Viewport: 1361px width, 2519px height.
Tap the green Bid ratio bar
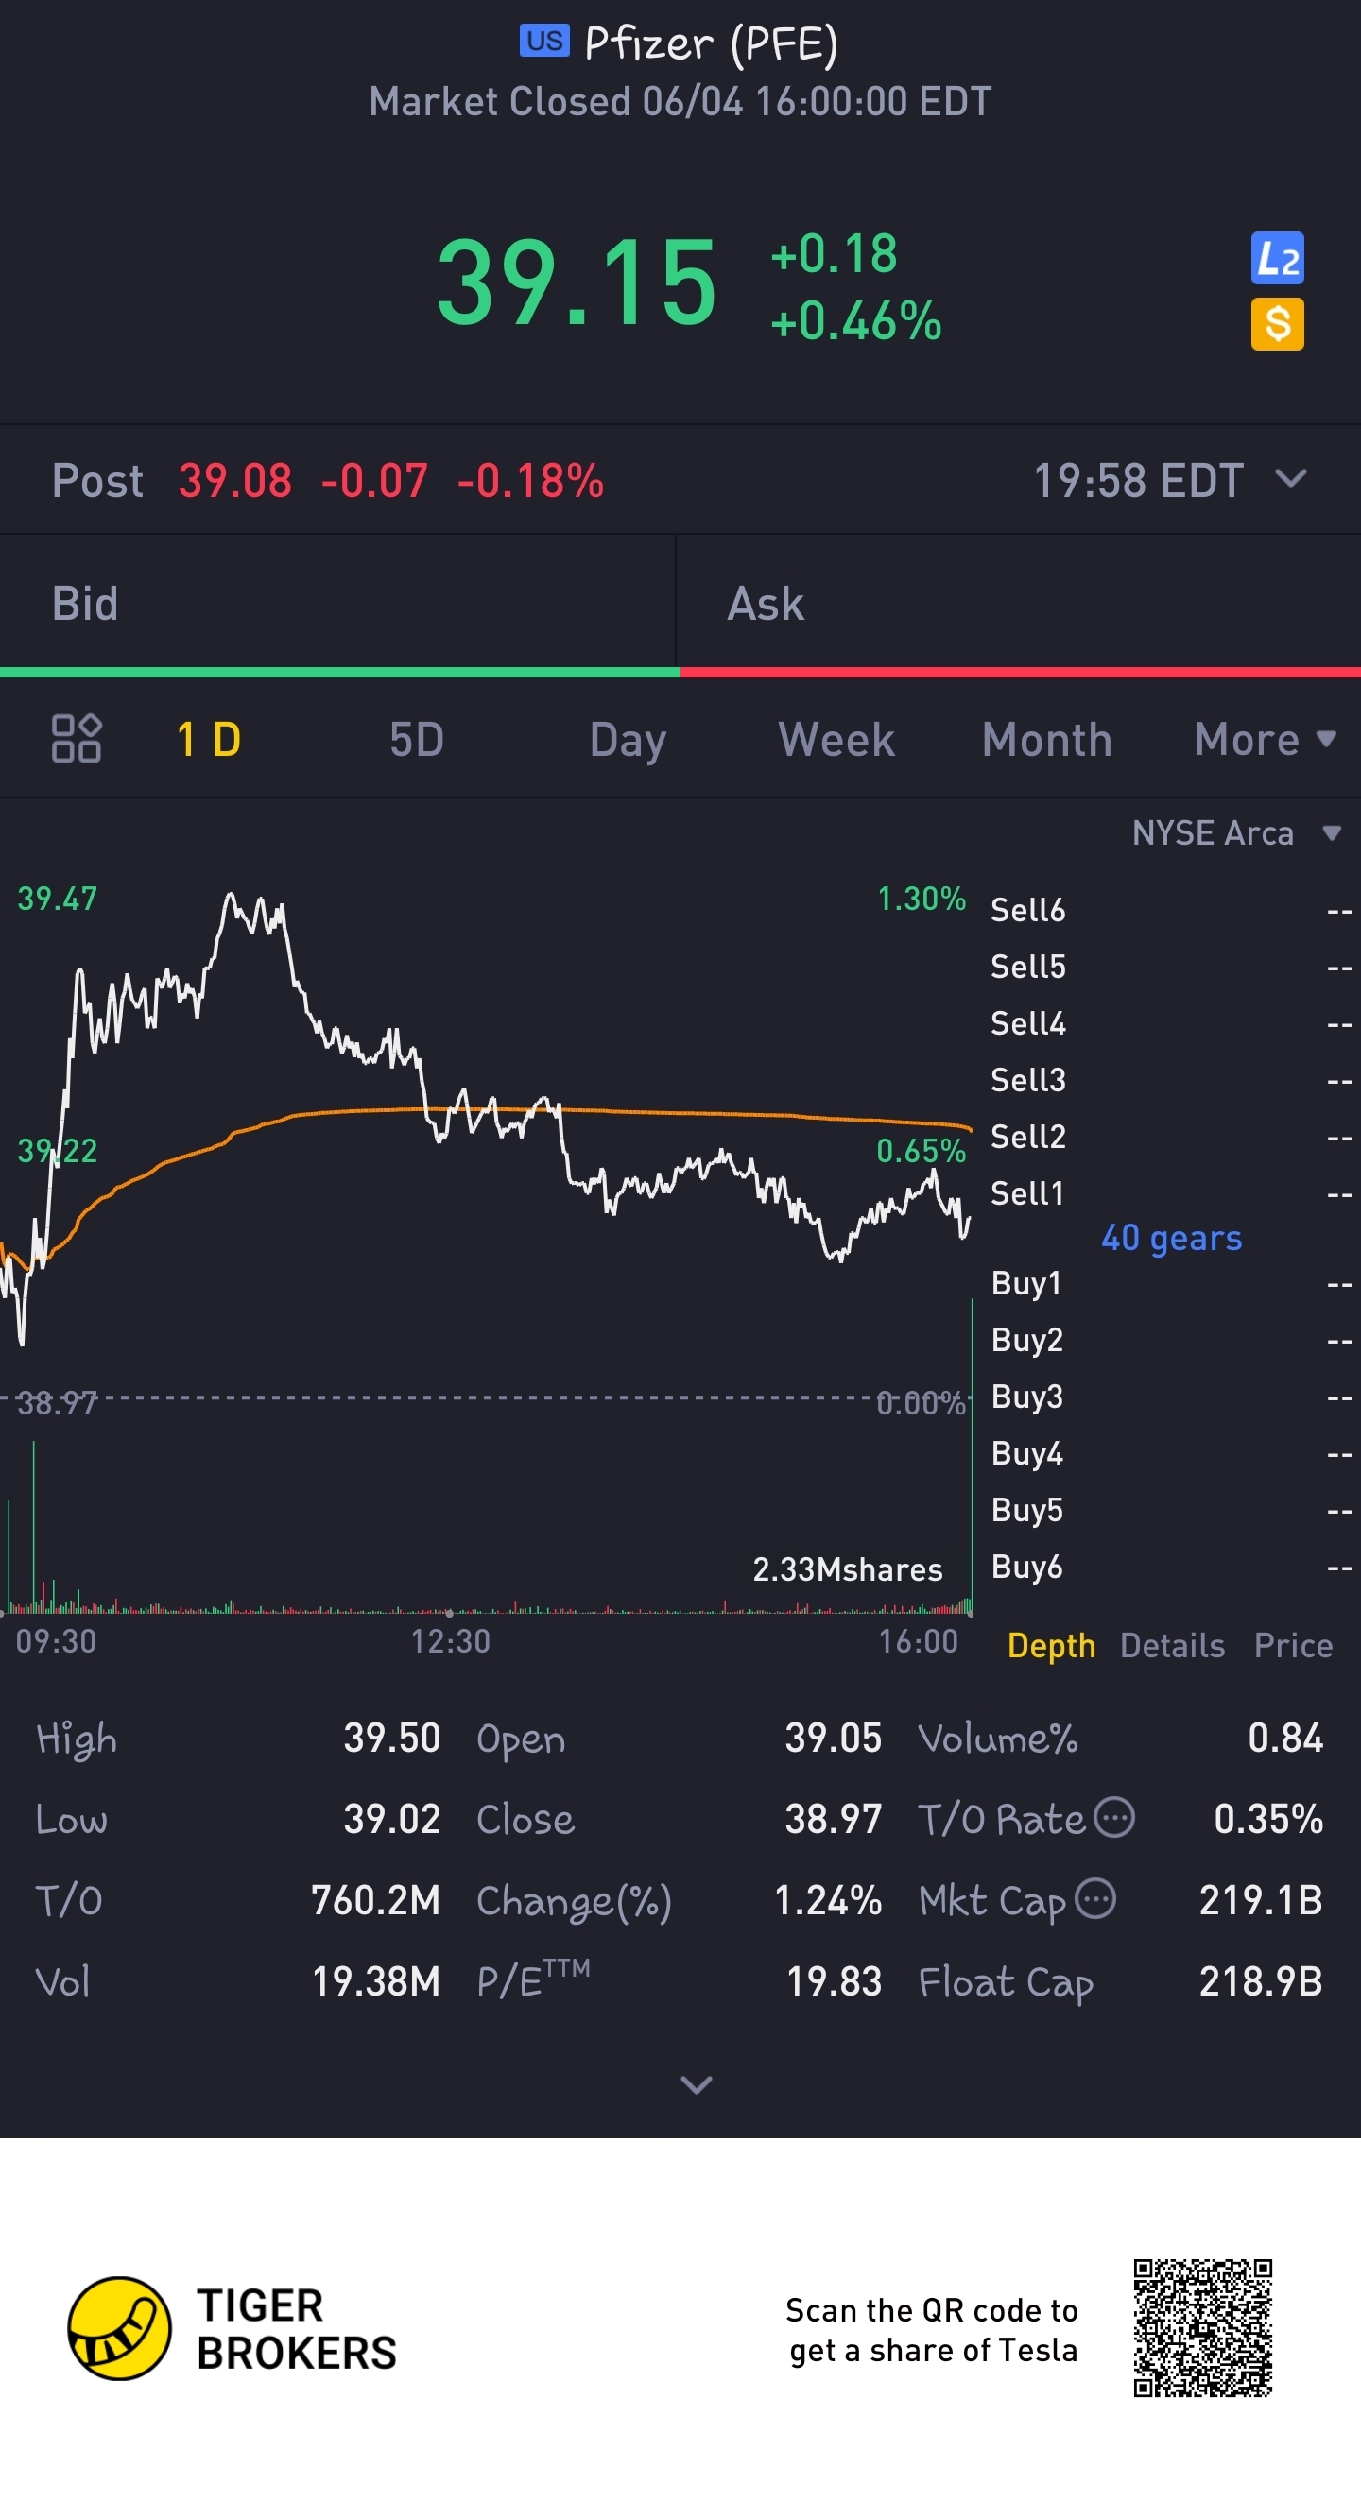point(339,672)
